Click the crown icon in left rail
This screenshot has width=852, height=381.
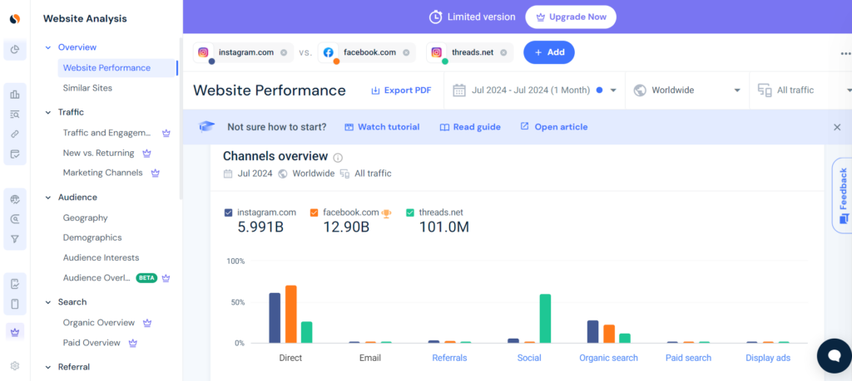(x=15, y=332)
